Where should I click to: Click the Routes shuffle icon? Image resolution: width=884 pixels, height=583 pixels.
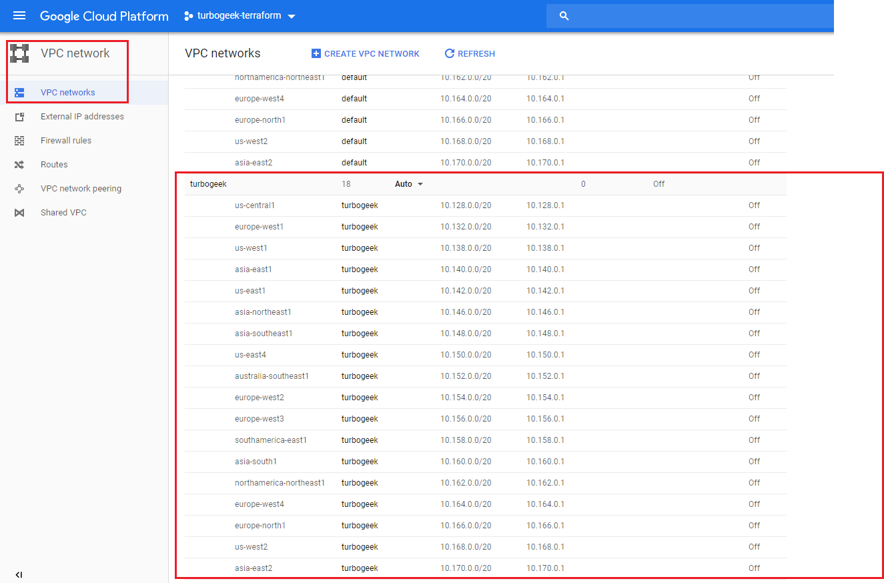coord(19,165)
